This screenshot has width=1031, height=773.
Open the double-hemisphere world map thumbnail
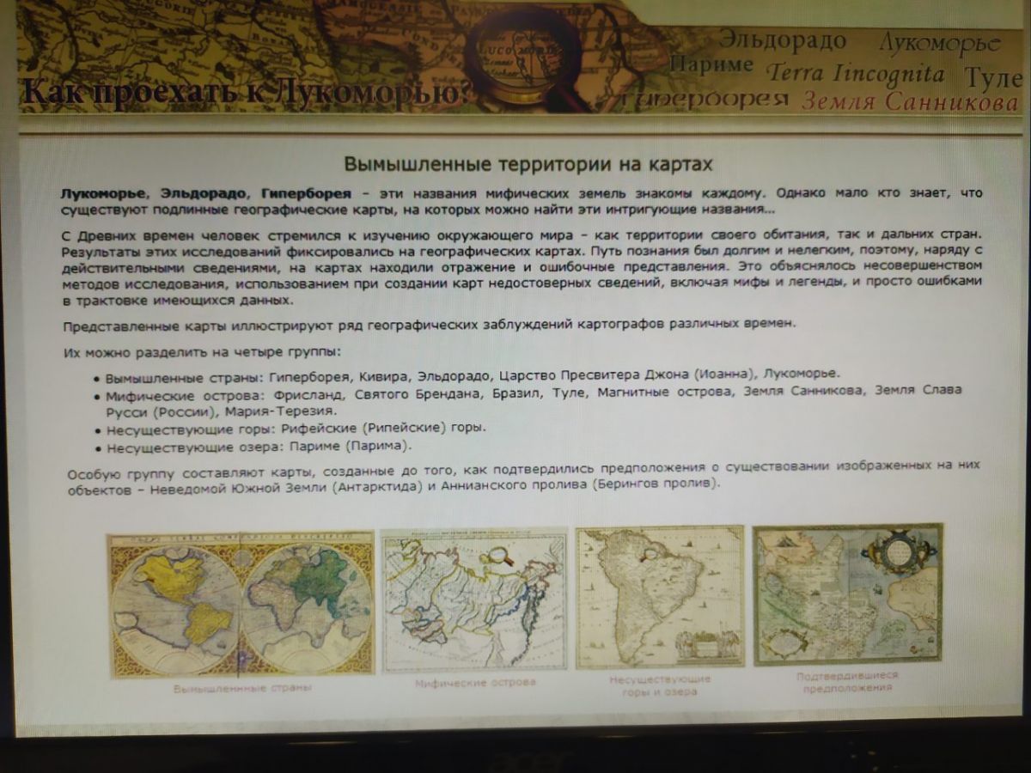tap(241, 604)
